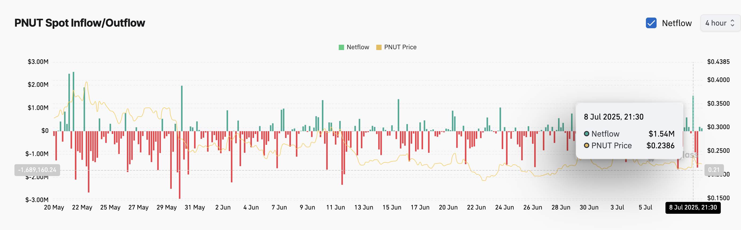
Task: Click the 8 Jul 2025, 21:30 crosshair label
Action: coord(693,208)
